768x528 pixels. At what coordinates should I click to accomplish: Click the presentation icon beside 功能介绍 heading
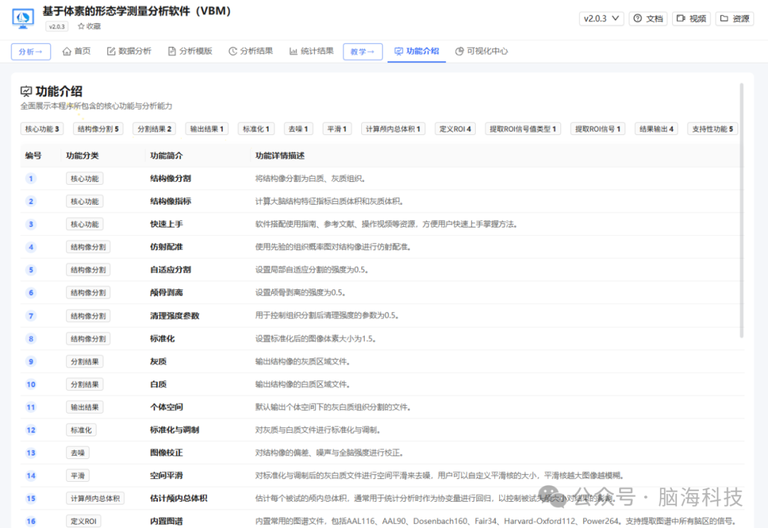coord(26,91)
